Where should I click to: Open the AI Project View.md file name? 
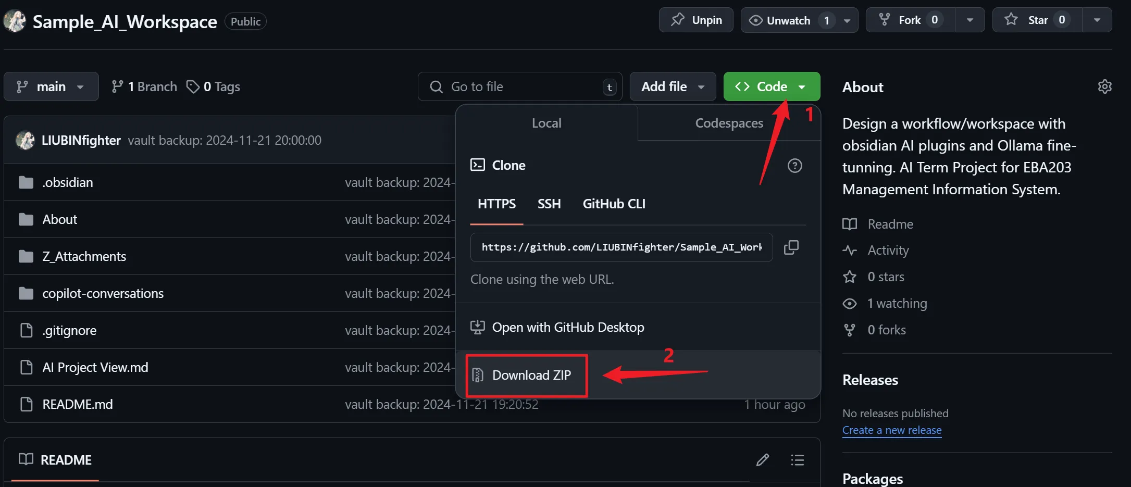click(95, 367)
